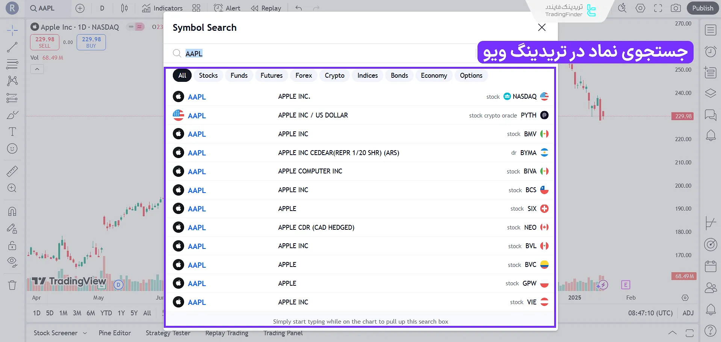Click the camera snapshot icon

(x=676, y=8)
